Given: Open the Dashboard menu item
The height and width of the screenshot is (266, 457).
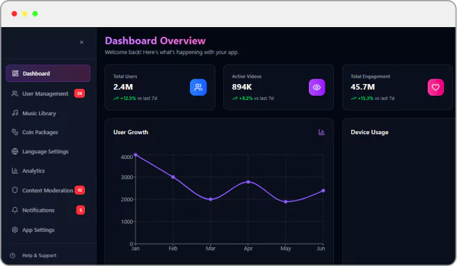Looking at the screenshot, I should (x=48, y=74).
